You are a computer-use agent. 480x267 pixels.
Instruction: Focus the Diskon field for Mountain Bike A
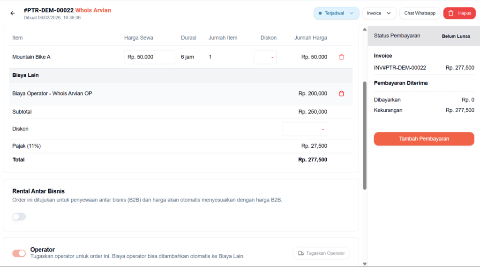click(265, 57)
